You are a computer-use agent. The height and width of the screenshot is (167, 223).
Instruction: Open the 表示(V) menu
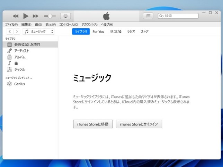click(51, 25)
